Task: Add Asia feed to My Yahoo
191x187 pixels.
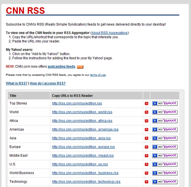Action: pos(165,138)
